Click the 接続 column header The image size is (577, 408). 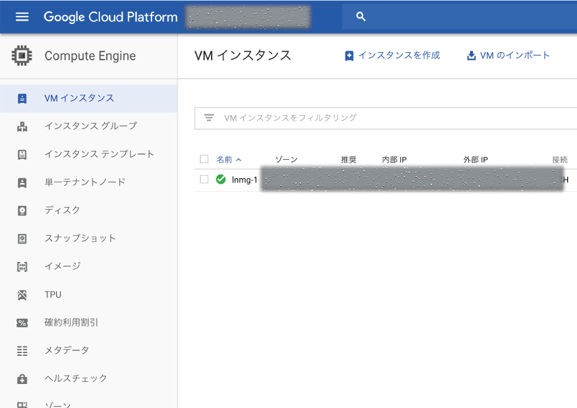pos(560,160)
